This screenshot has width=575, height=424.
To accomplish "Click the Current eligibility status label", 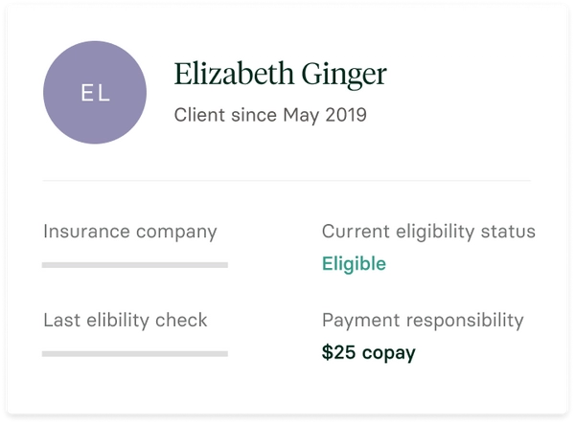I will coord(428,232).
